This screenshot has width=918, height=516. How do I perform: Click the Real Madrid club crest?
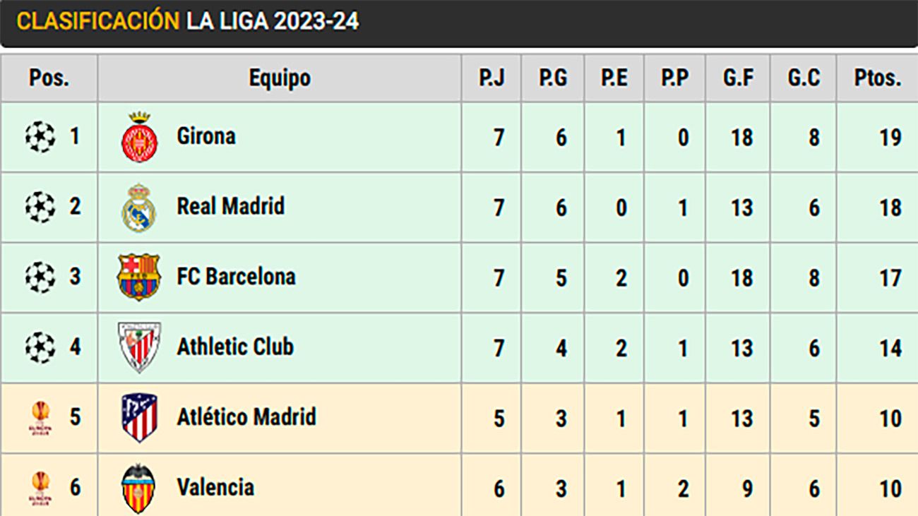(138, 208)
